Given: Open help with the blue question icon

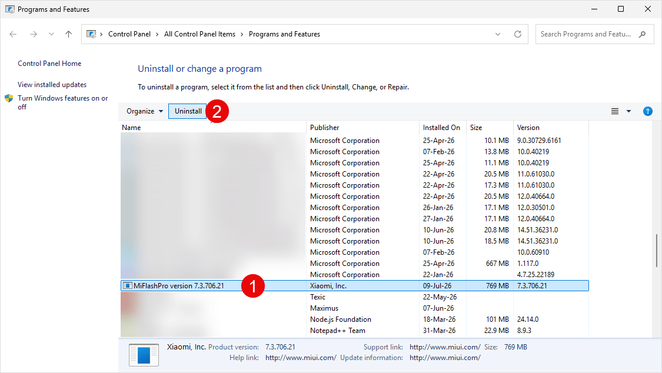Looking at the screenshot, I should click(648, 111).
